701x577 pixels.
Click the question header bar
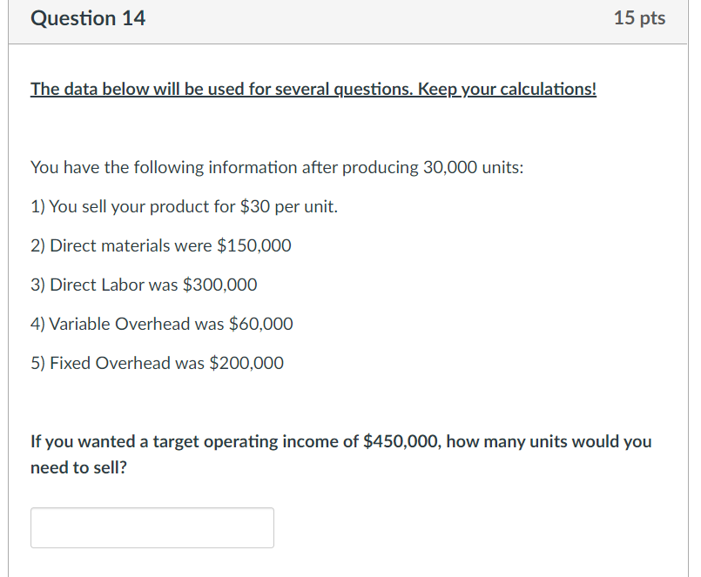348,17
